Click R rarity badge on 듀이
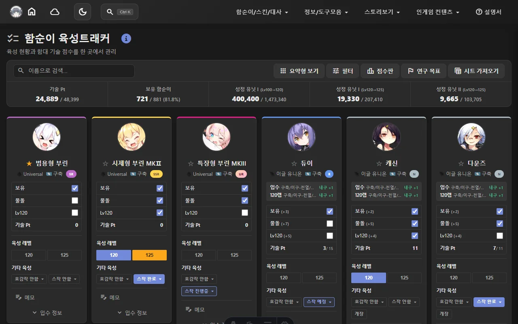 [329, 174]
